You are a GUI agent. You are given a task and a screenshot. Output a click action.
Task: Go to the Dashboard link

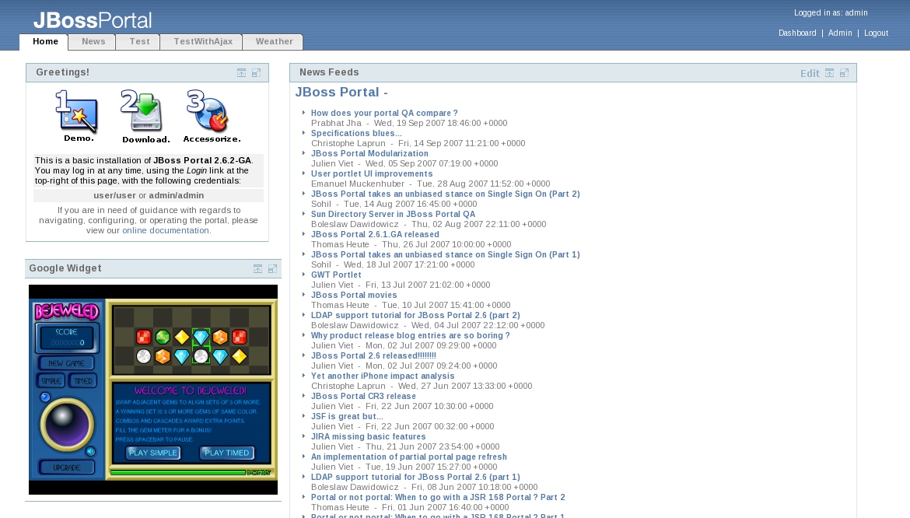tap(796, 33)
